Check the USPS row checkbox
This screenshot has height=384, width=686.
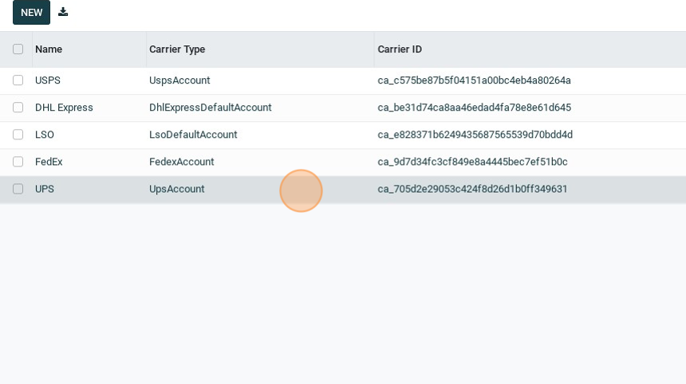point(18,80)
